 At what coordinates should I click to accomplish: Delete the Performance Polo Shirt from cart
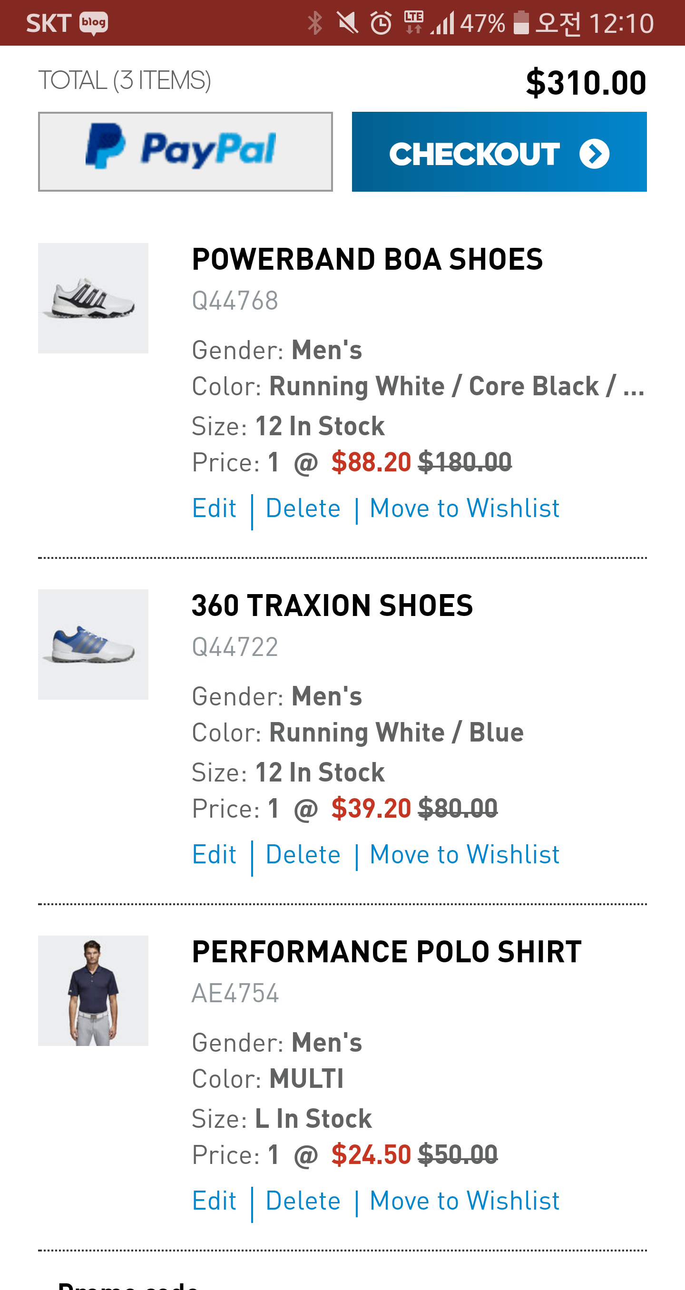pos(303,1201)
